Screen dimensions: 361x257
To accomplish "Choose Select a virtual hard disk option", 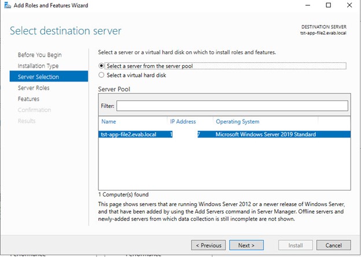I will coord(132,75).
